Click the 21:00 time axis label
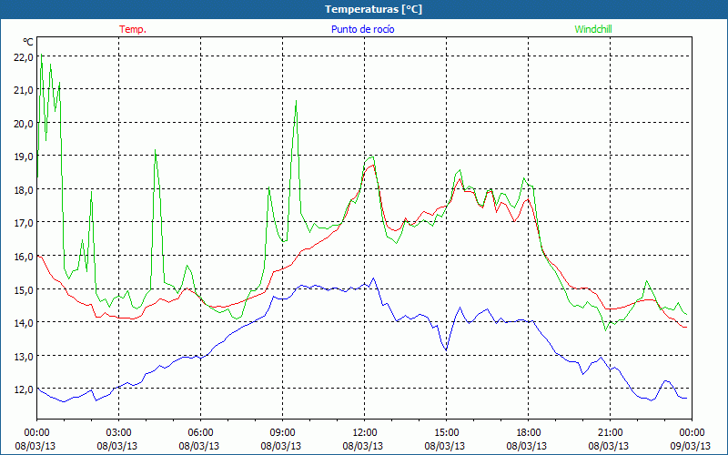 610,433
